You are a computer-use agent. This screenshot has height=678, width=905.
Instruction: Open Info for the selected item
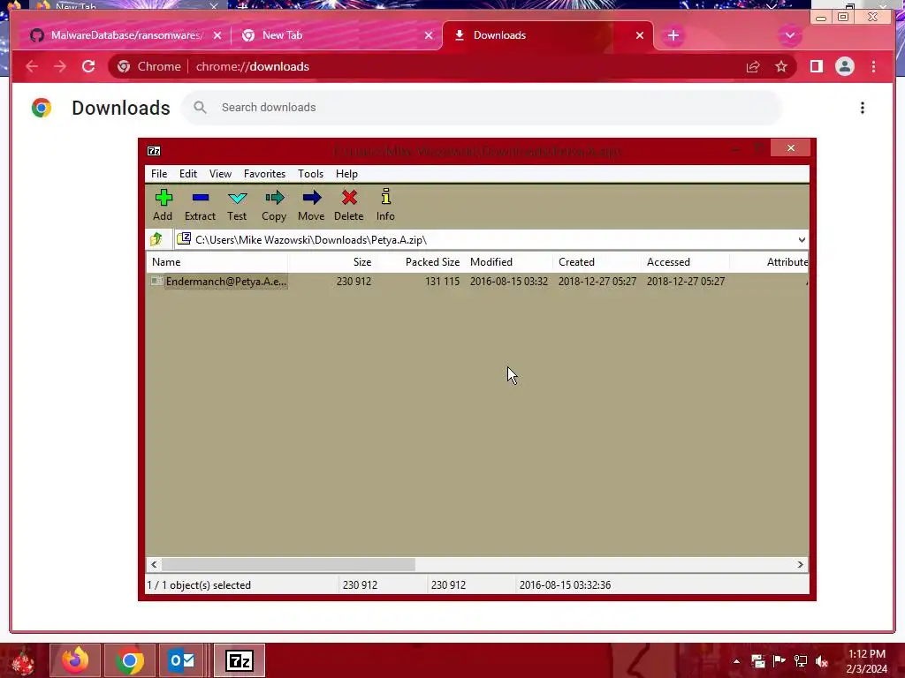385,205
